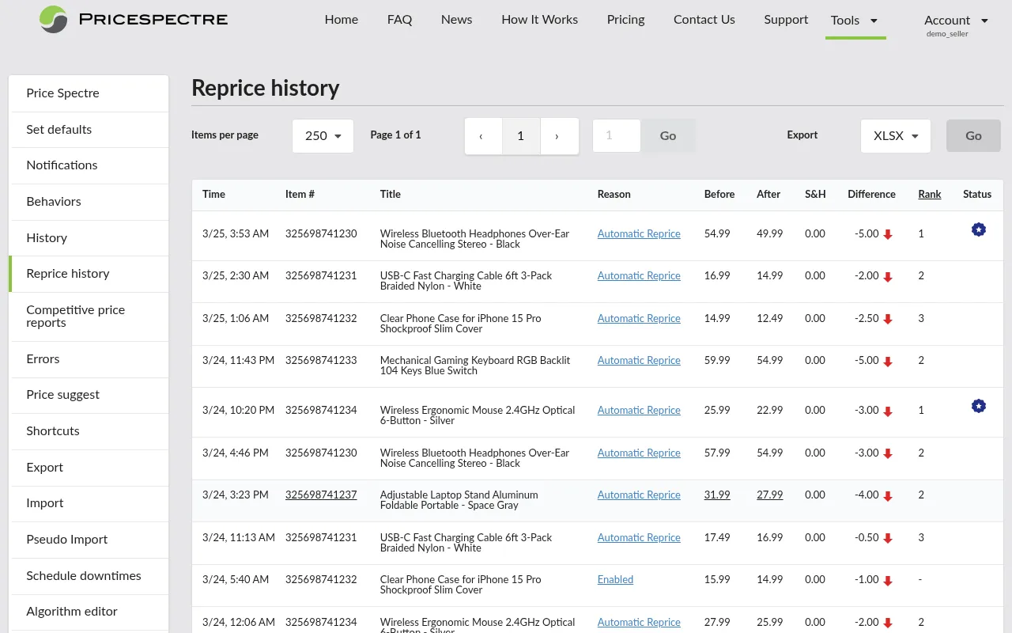This screenshot has height=633, width=1012.
Task: Click the Enabled reason link on the Clear Phone Case row
Action: pos(615,579)
